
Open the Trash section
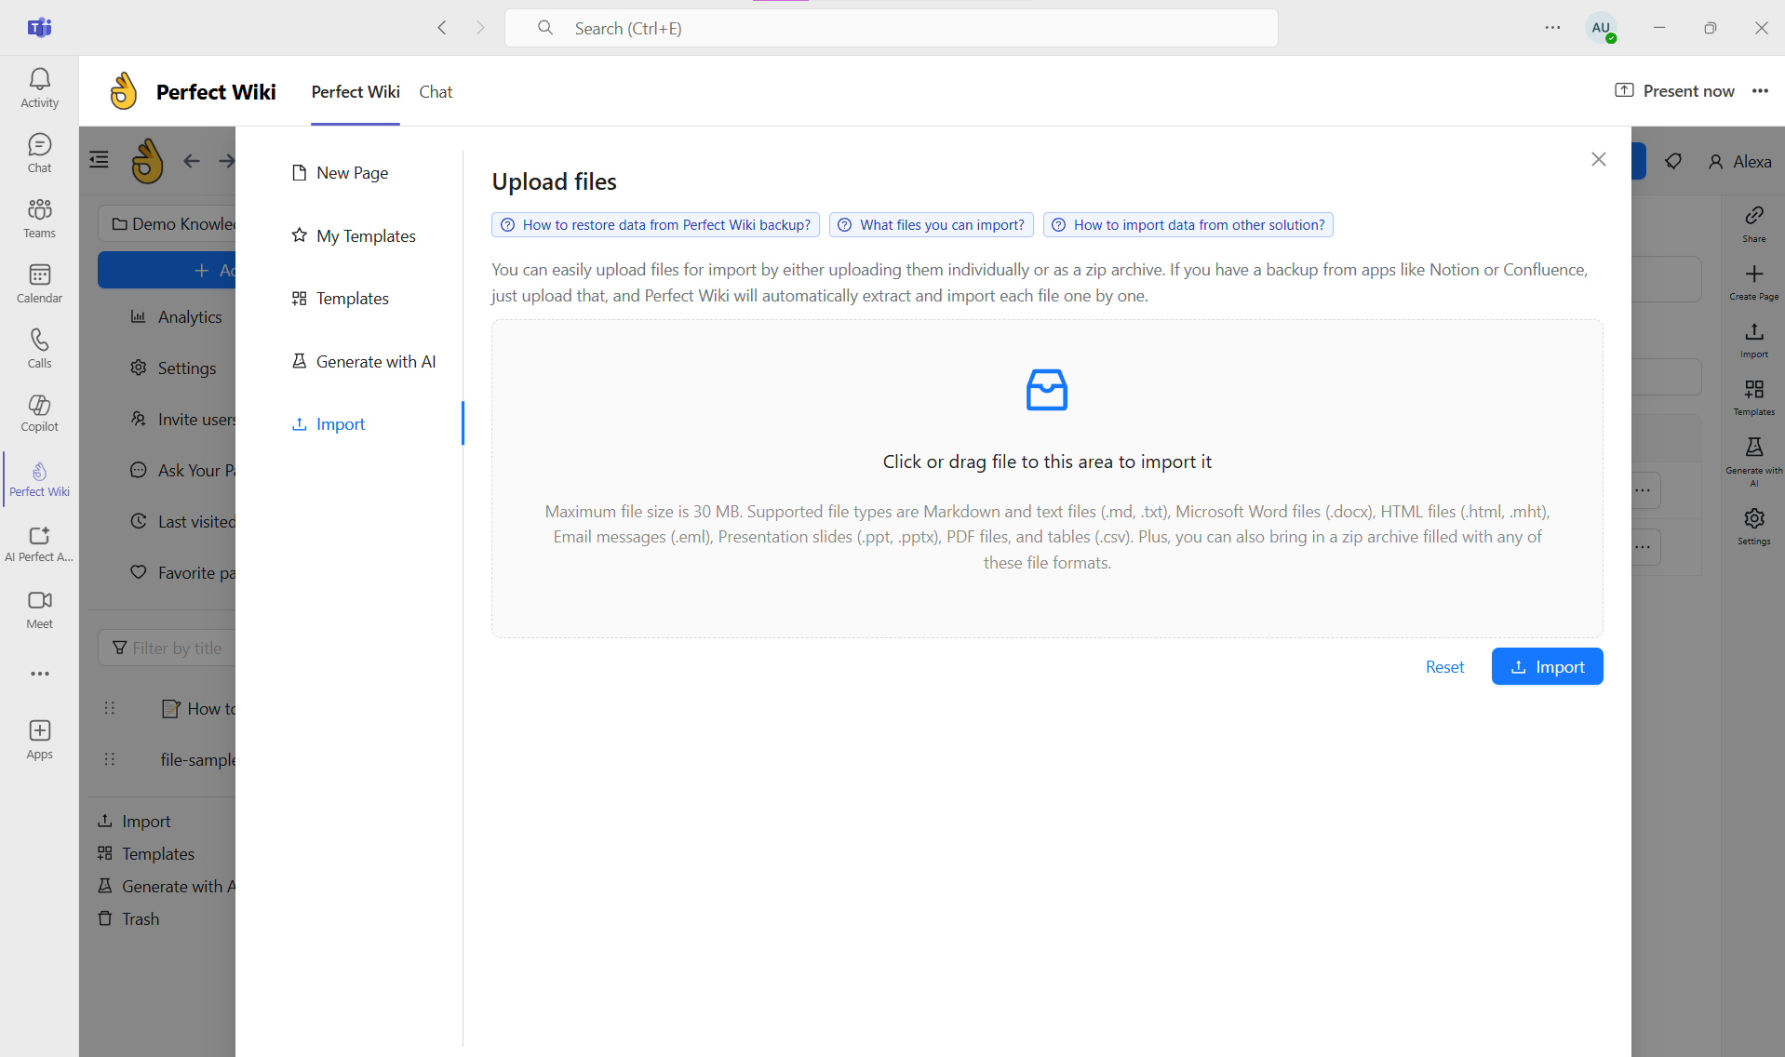coord(139,918)
